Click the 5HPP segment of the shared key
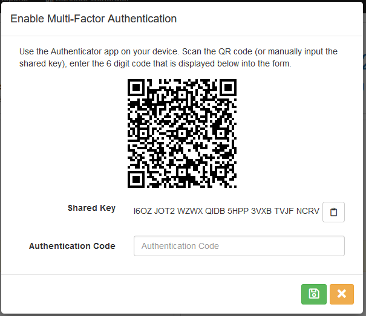The width and height of the screenshot is (366, 316). pos(238,211)
